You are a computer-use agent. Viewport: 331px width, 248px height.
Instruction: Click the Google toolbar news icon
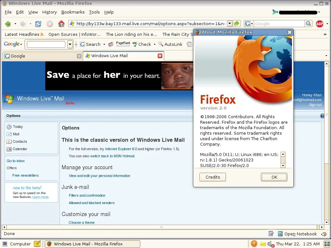(111, 44)
